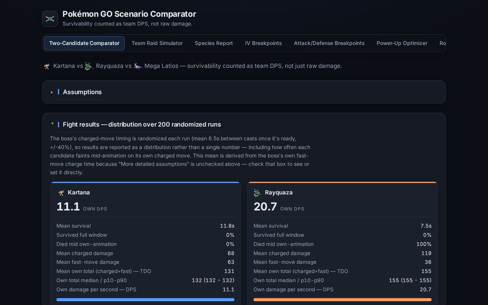The height and width of the screenshot is (305, 488).
Task: Click the Rayquaza orange DPS progress bar
Action: 342,300
